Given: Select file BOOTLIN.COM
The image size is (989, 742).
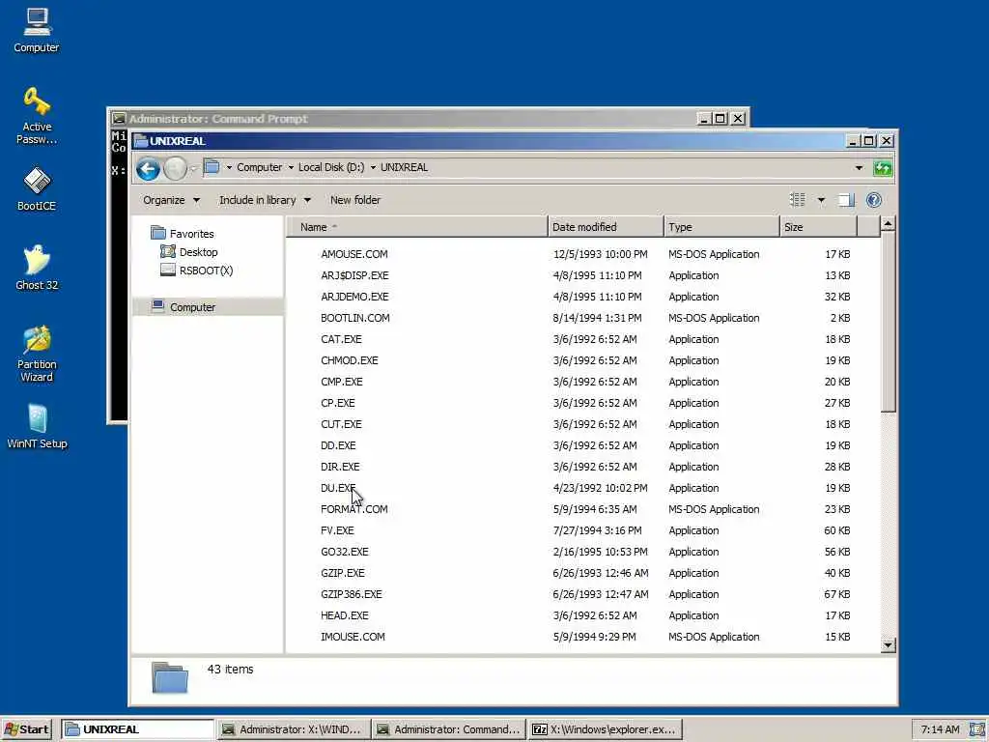Looking at the screenshot, I should pos(355,318).
